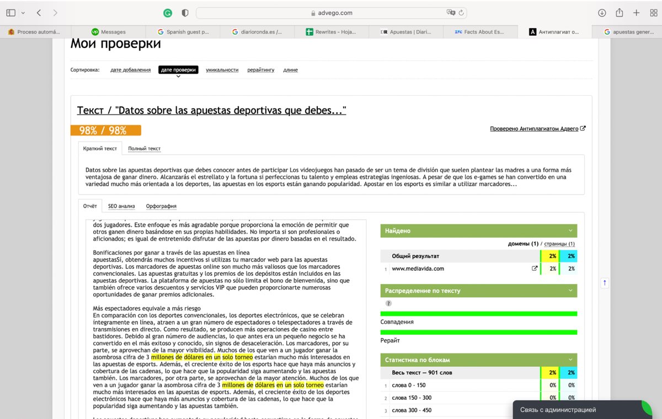The image size is (662, 419).
Task: Reload the page with refresh icon
Action: point(461,13)
